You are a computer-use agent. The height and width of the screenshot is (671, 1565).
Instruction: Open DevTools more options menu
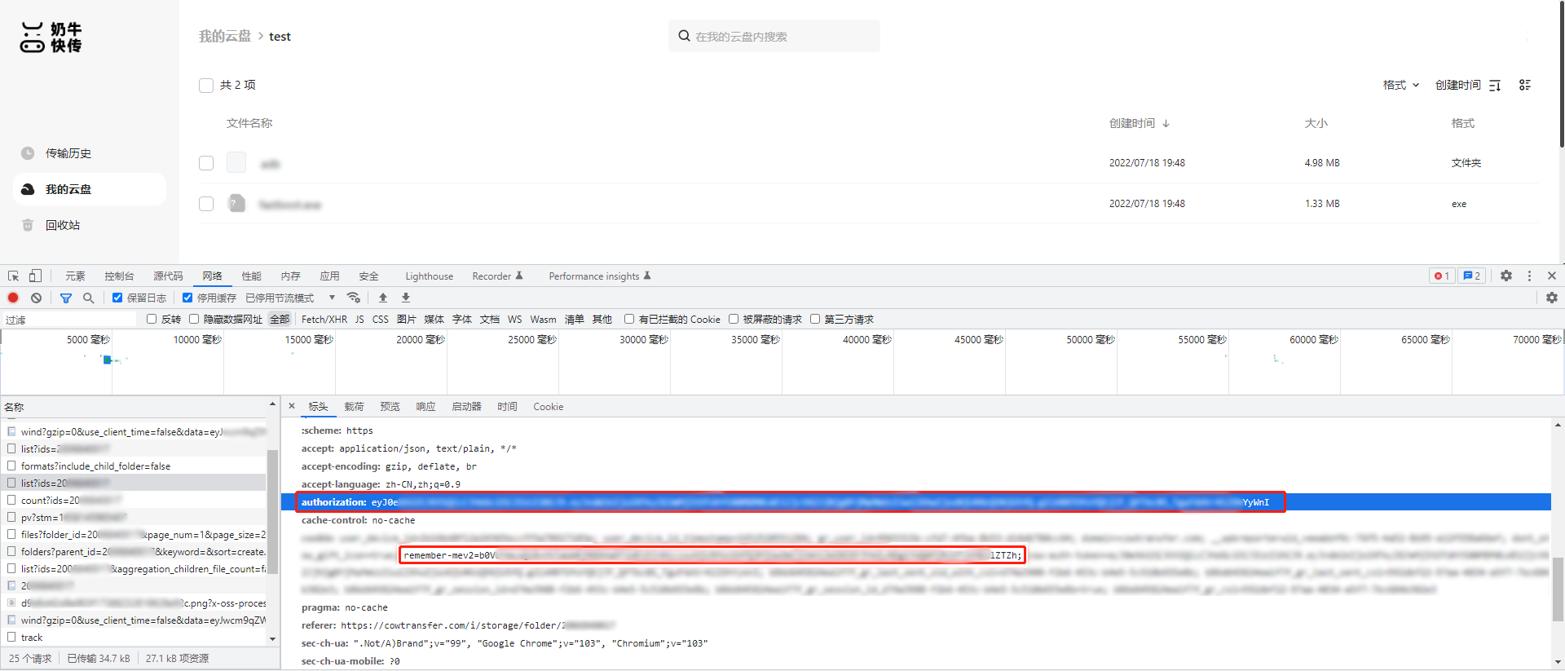pos(1529,276)
